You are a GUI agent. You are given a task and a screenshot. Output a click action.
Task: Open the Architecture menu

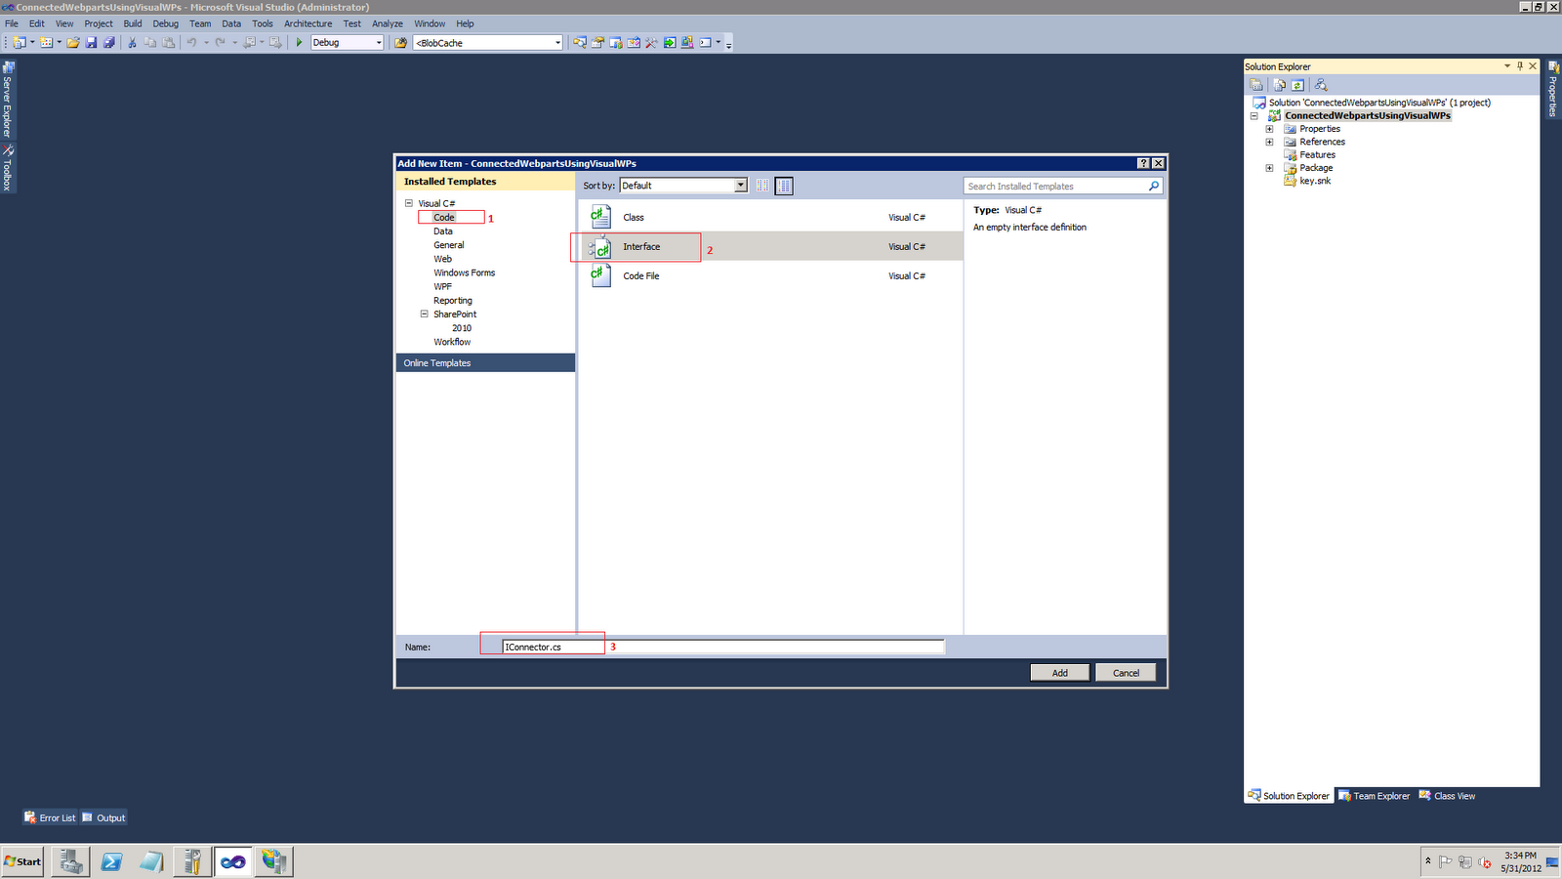pyautogui.click(x=308, y=23)
